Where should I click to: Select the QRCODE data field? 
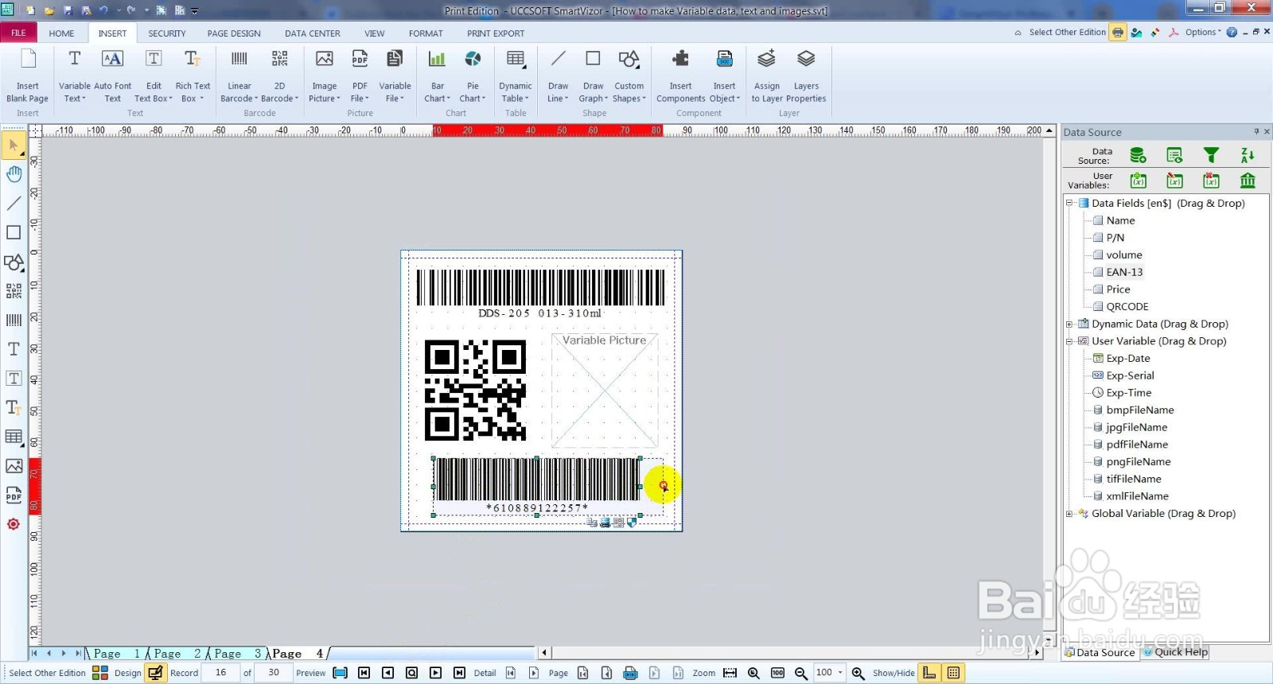pyautogui.click(x=1127, y=306)
